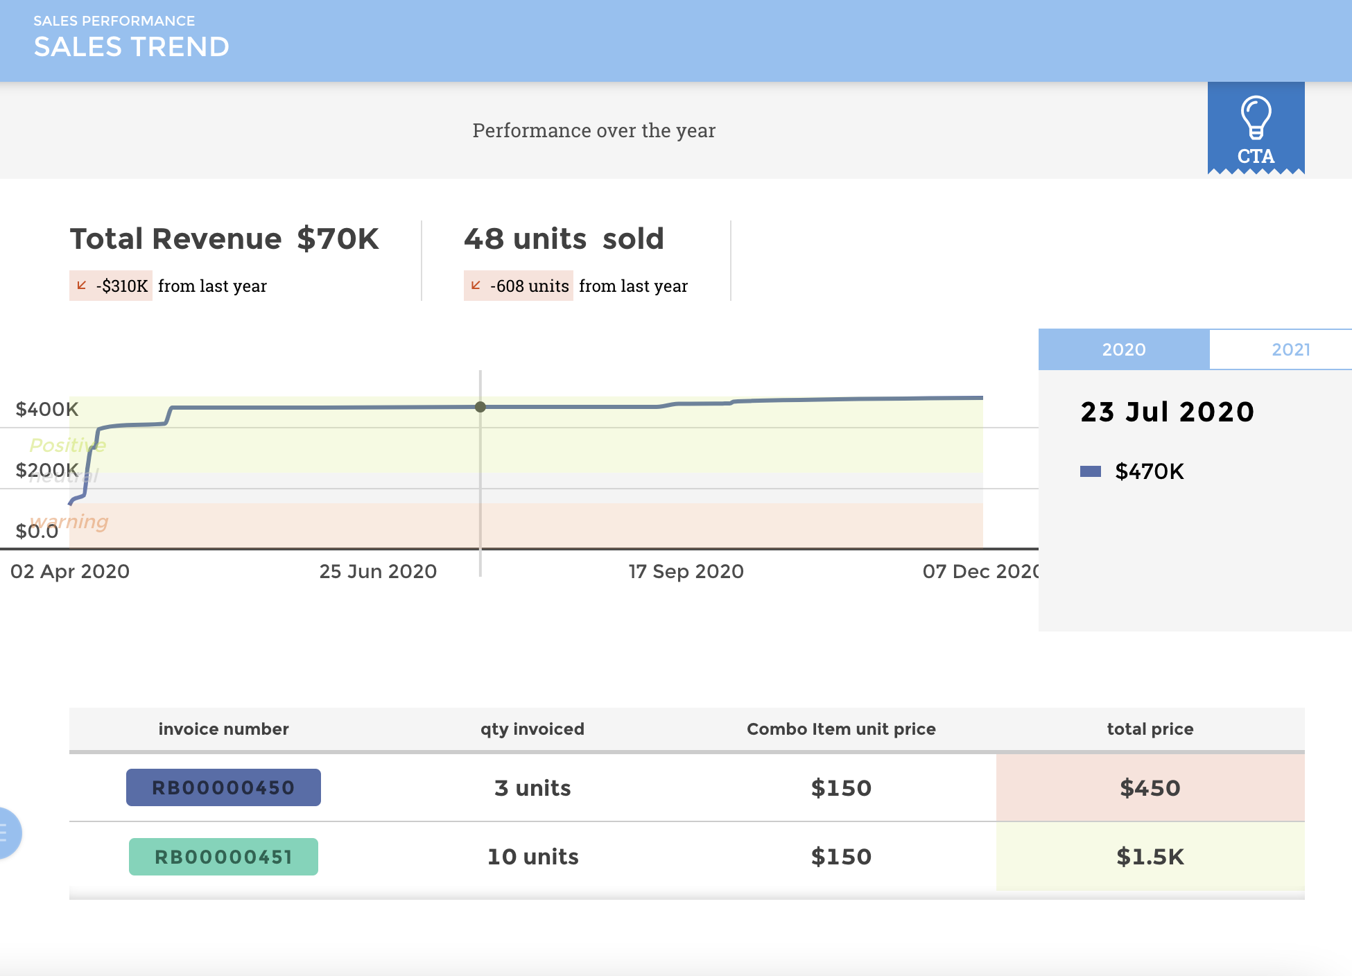
Task: Click the decline arrow beside -608 units
Action: [476, 285]
